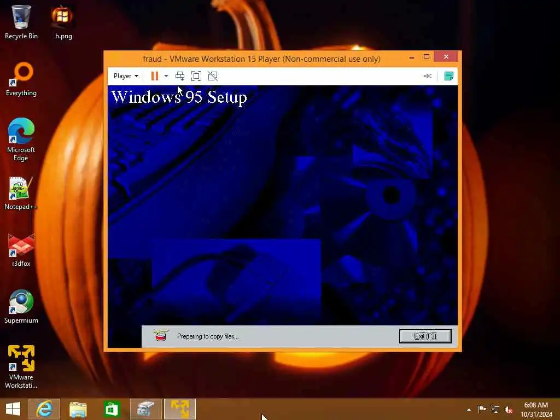
Task: Toggle Unity mode icon in VMware toolbar
Action: click(x=213, y=76)
